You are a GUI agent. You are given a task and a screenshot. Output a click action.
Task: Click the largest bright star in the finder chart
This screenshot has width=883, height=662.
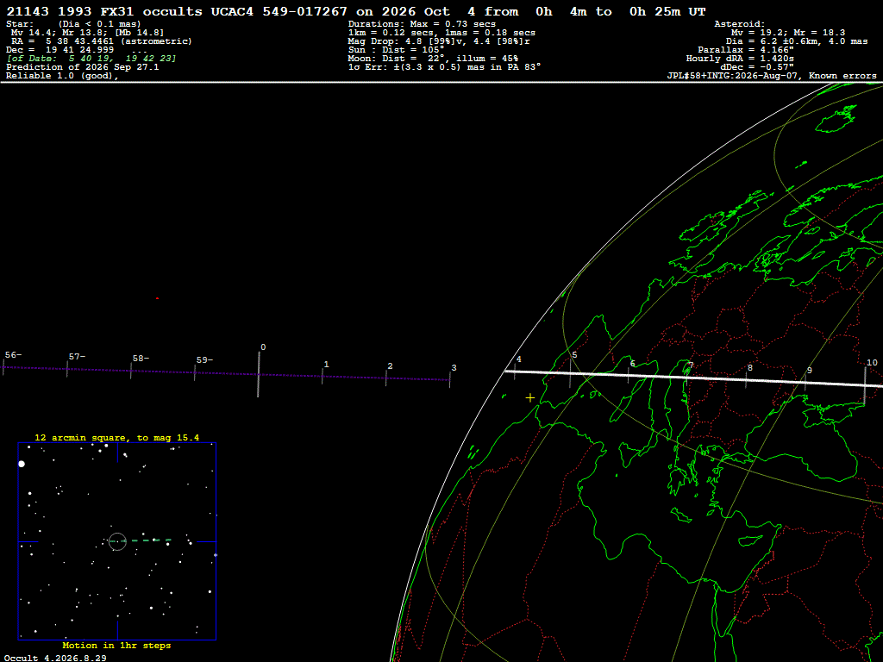22,464
